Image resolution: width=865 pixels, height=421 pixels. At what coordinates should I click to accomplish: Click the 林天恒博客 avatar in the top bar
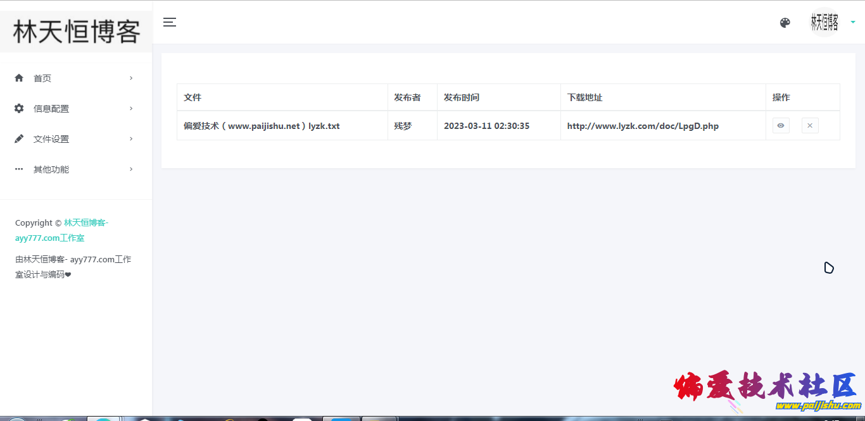click(824, 23)
